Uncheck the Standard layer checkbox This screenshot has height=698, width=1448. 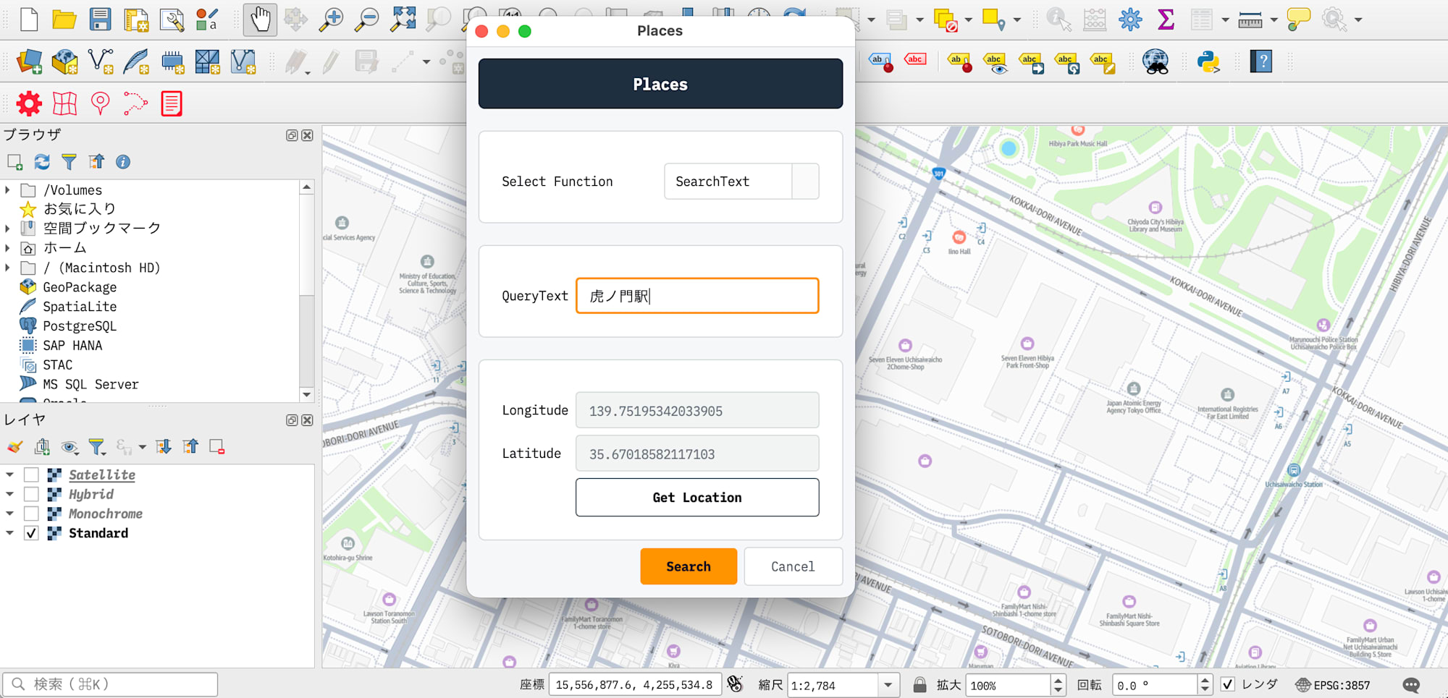(31, 534)
